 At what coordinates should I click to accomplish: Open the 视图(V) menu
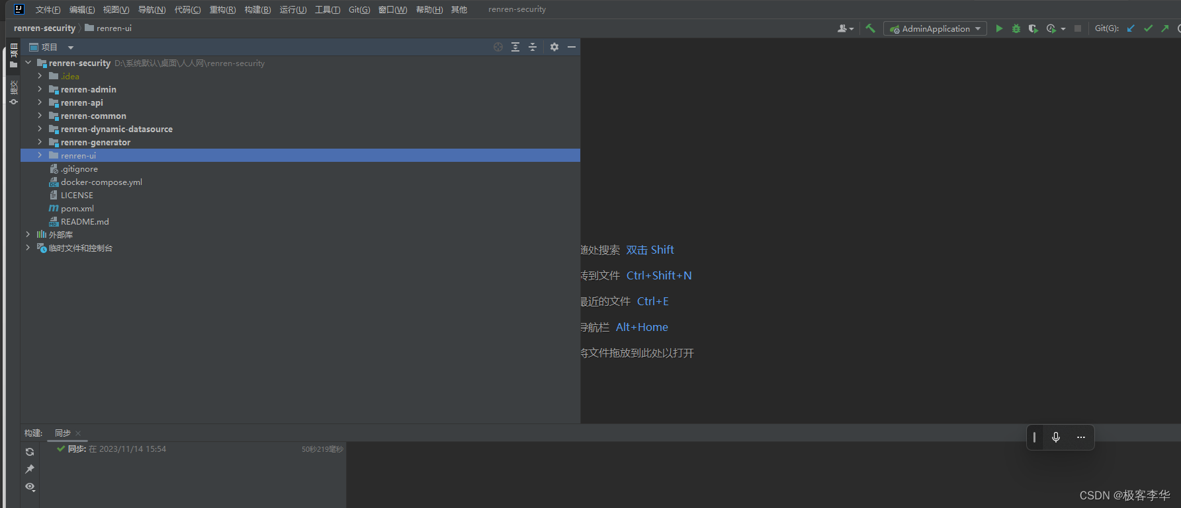coord(116,9)
